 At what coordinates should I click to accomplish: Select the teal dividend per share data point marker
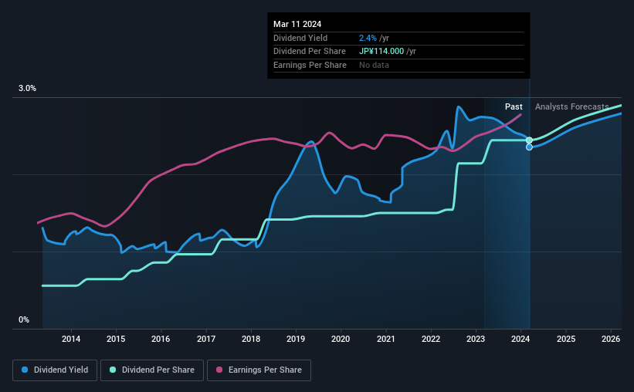point(529,140)
